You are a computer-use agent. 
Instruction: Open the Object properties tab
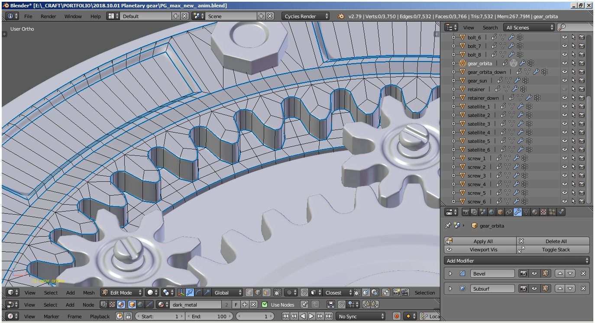pyautogui.click(x=500, y=212)
